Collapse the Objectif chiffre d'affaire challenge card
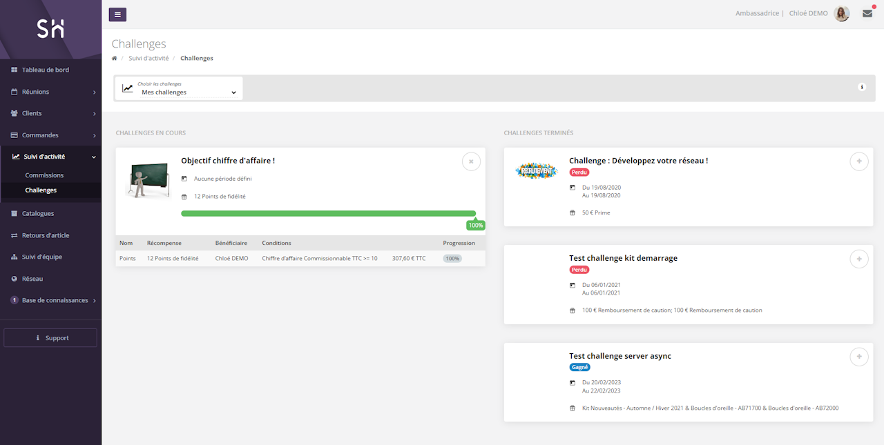 pyautogui.click(x=471, y=161)
